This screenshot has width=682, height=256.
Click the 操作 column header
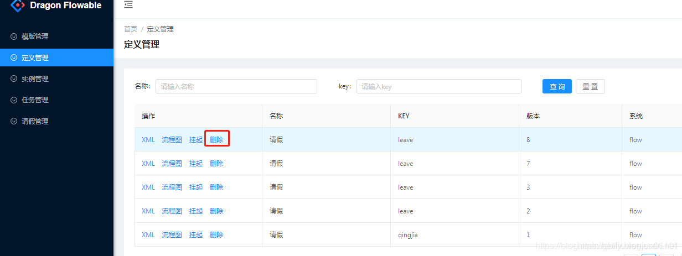point(198,116)
